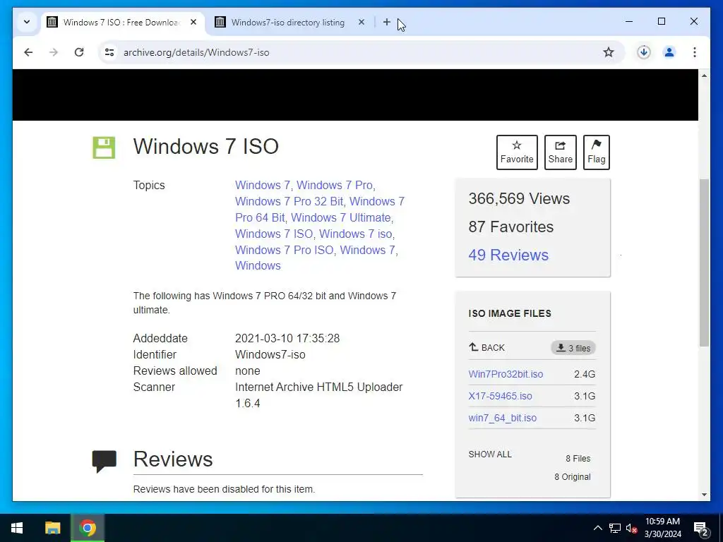
Task: Open File Explorer from taskbar
Action: click(52, 528)
